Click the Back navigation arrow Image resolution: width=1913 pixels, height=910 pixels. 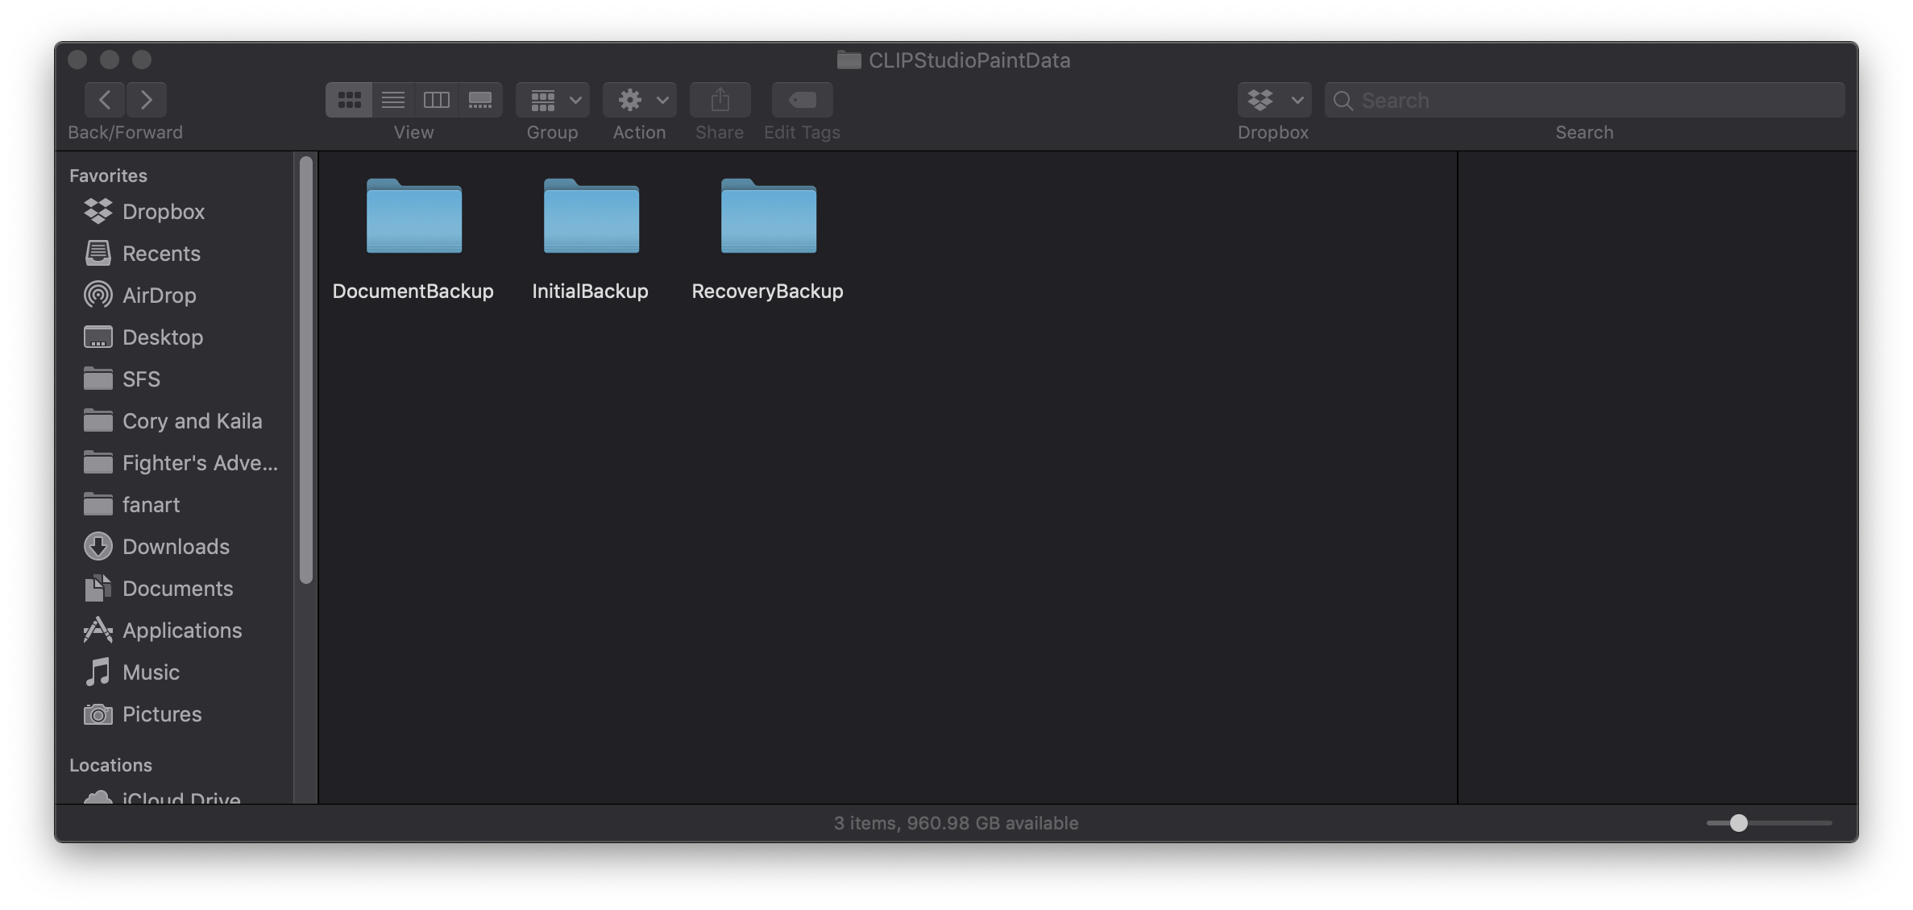[x=105, y=100]
